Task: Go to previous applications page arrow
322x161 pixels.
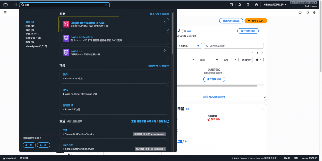Action: pyautogui.click(x=253, y=53)
